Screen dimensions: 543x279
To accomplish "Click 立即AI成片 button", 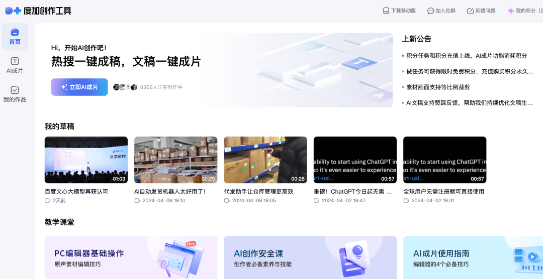I will click(79, 87).
